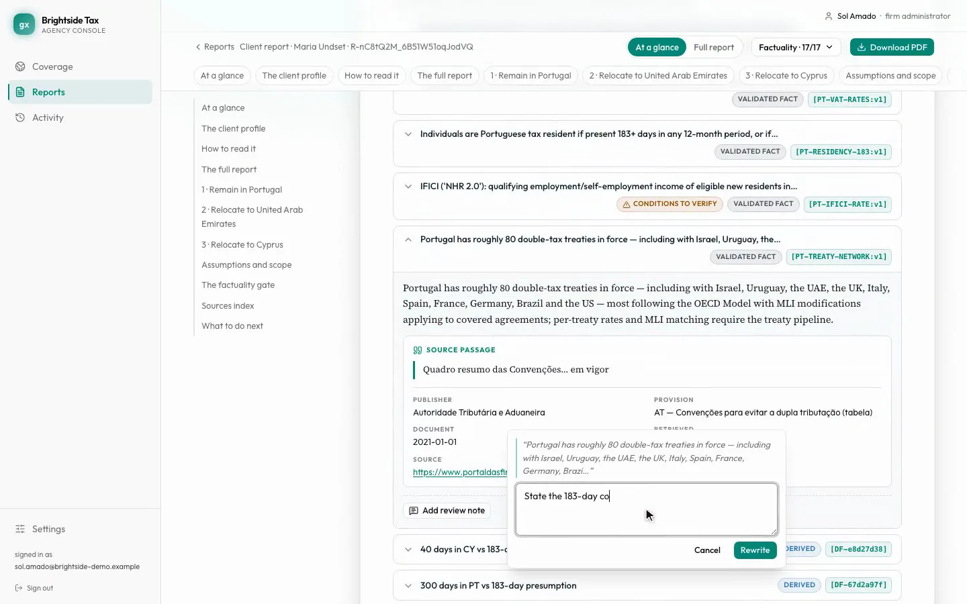The height and width of the screenshot is (604, 967).
Task: Click the PT-VAT-RATES:v1 tag
Action: click(849, 99)
